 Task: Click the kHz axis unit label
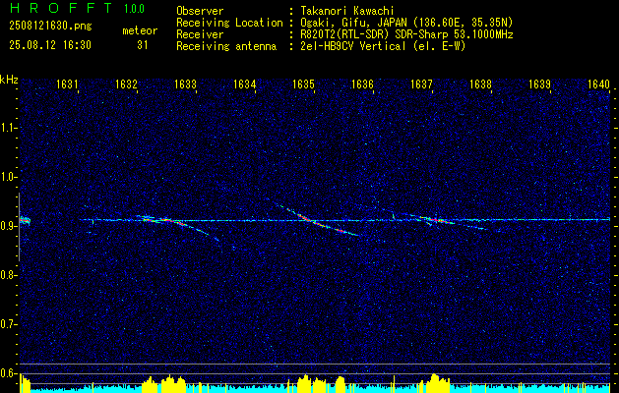tap(9, 80)
